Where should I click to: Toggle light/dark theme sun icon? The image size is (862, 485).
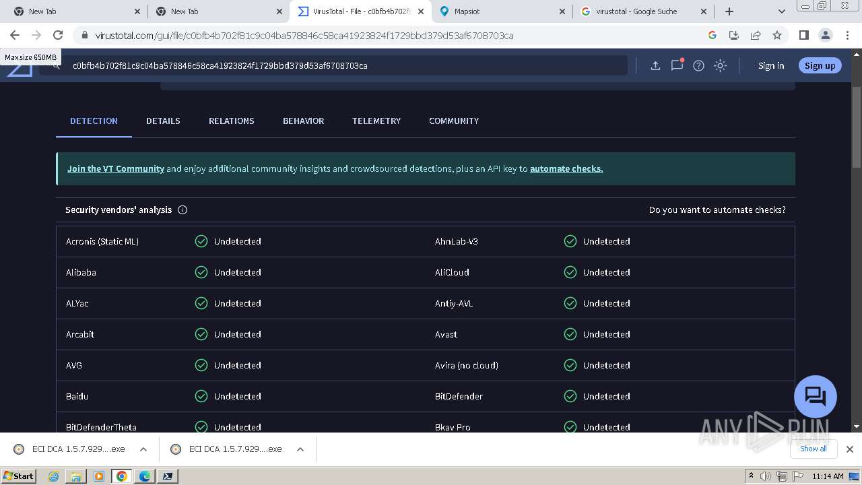pyautogui.click(x=720, y=65)
